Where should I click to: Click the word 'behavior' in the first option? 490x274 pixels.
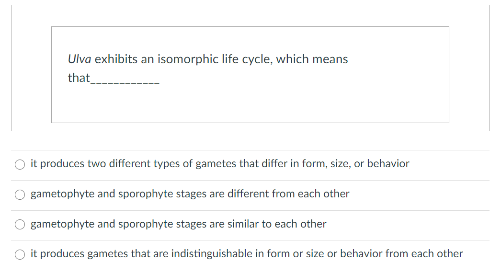pyautogui.click(x=388, y=164)
